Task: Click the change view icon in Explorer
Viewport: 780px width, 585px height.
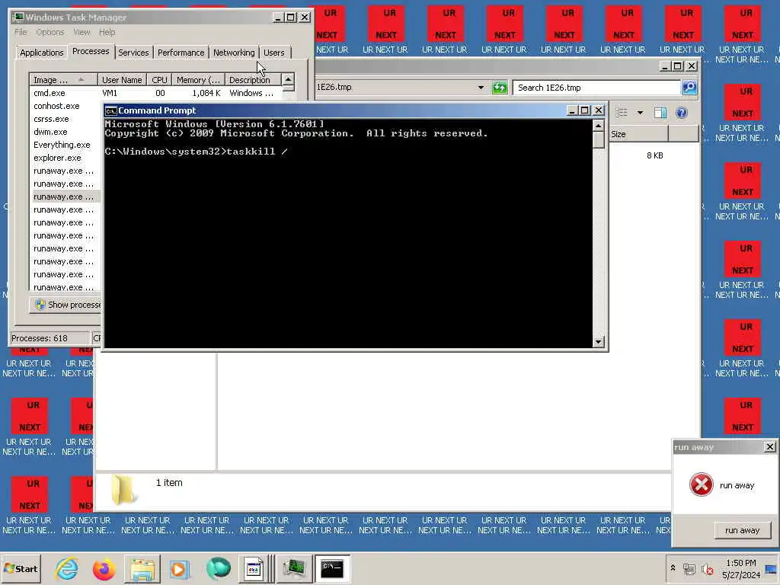Action: tap(622, 113)
